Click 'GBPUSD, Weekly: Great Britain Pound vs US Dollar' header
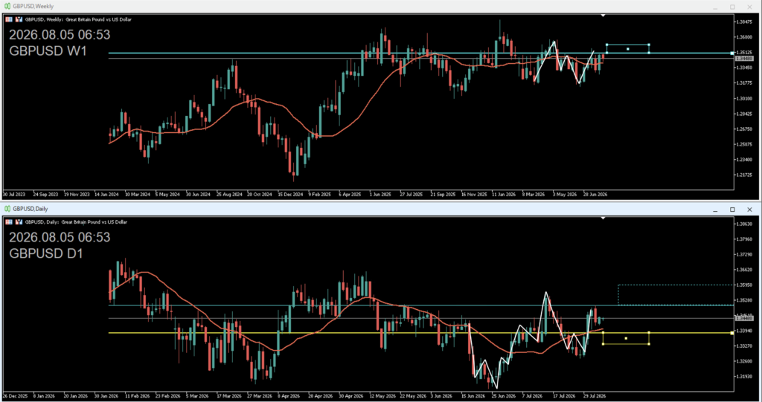This screenshot has height=402, width=762. pos(78,19)
